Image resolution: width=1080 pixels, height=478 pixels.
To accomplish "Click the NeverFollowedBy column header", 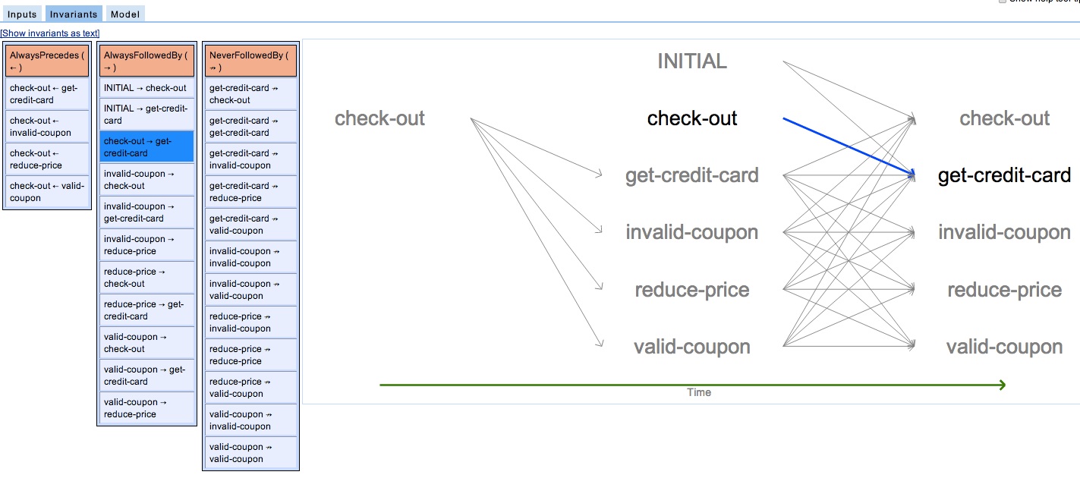I will (x=250, y=61).
